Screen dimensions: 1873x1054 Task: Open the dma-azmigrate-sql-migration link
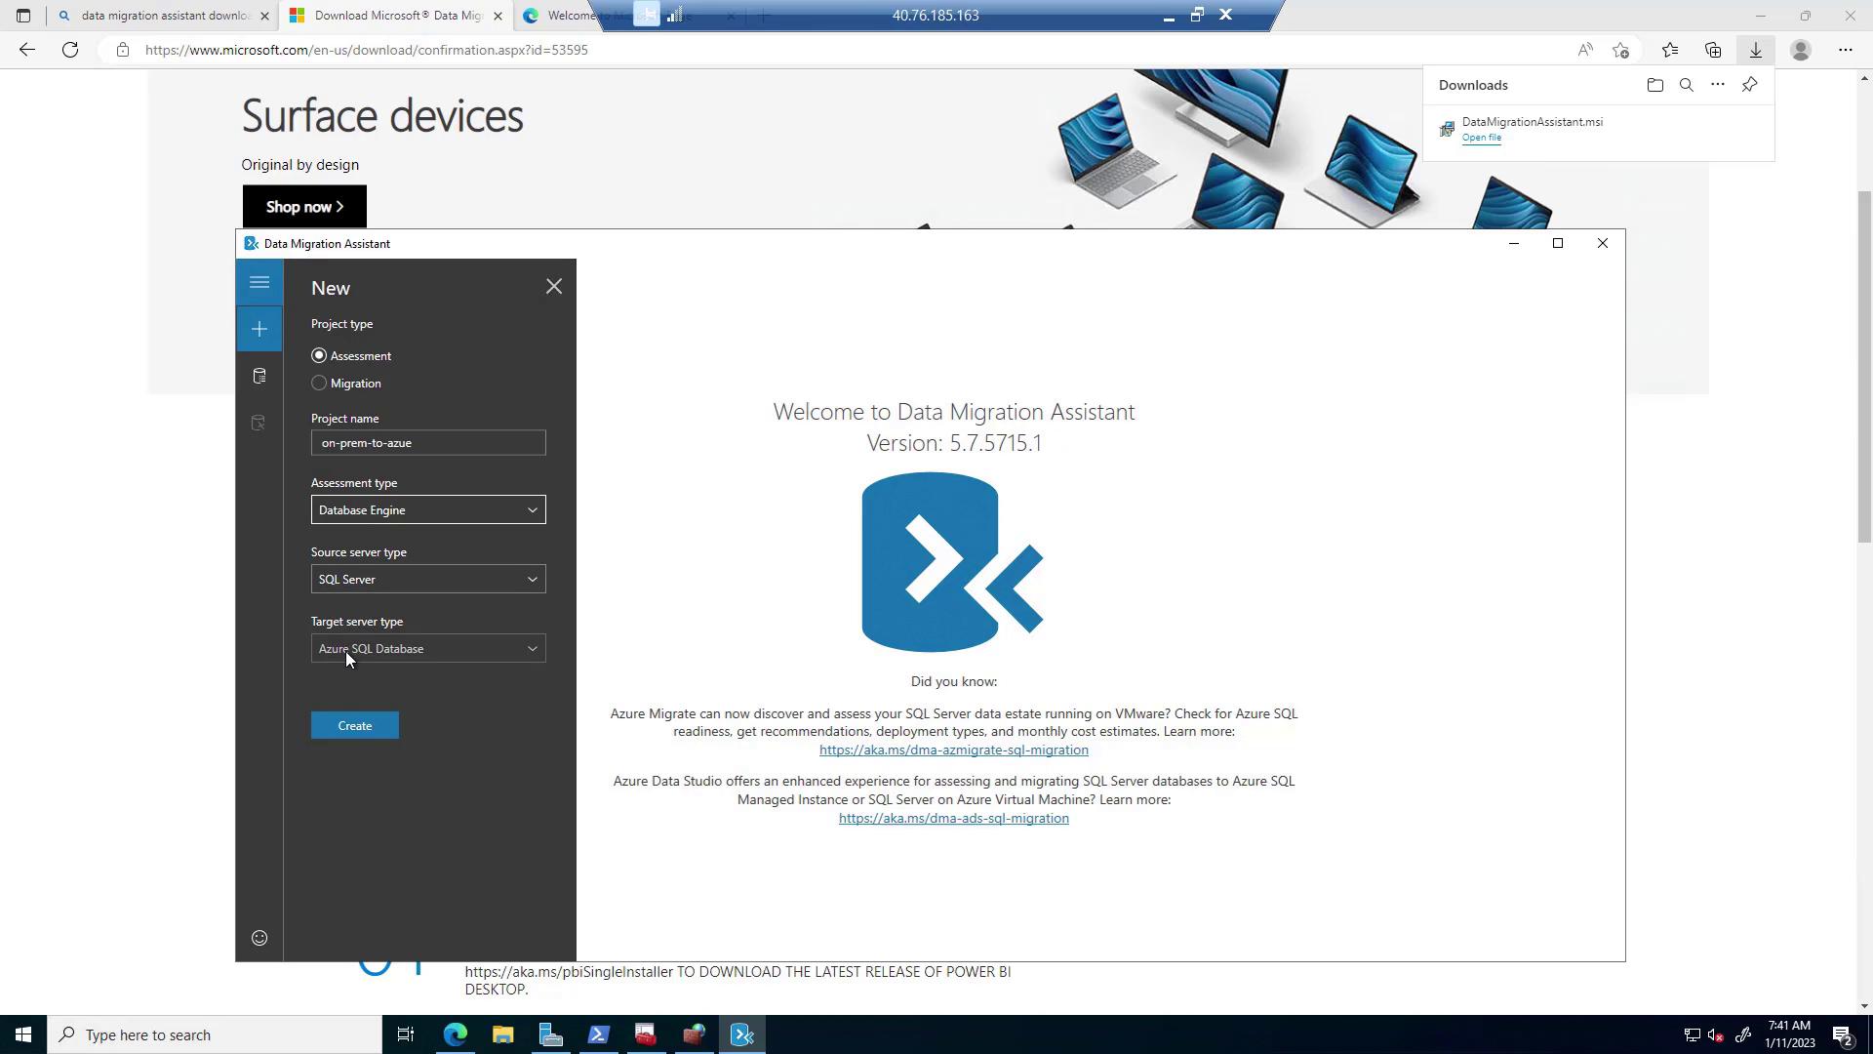(953, 750)
